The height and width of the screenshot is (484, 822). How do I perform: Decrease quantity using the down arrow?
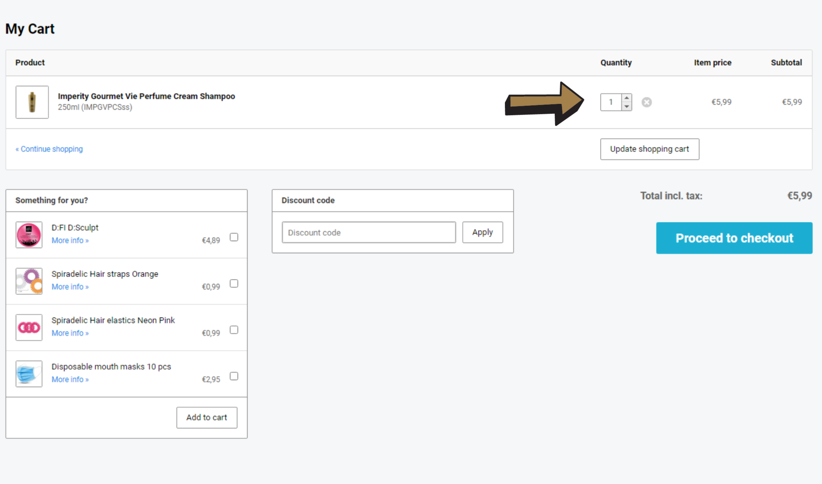(x=627, y=106)
